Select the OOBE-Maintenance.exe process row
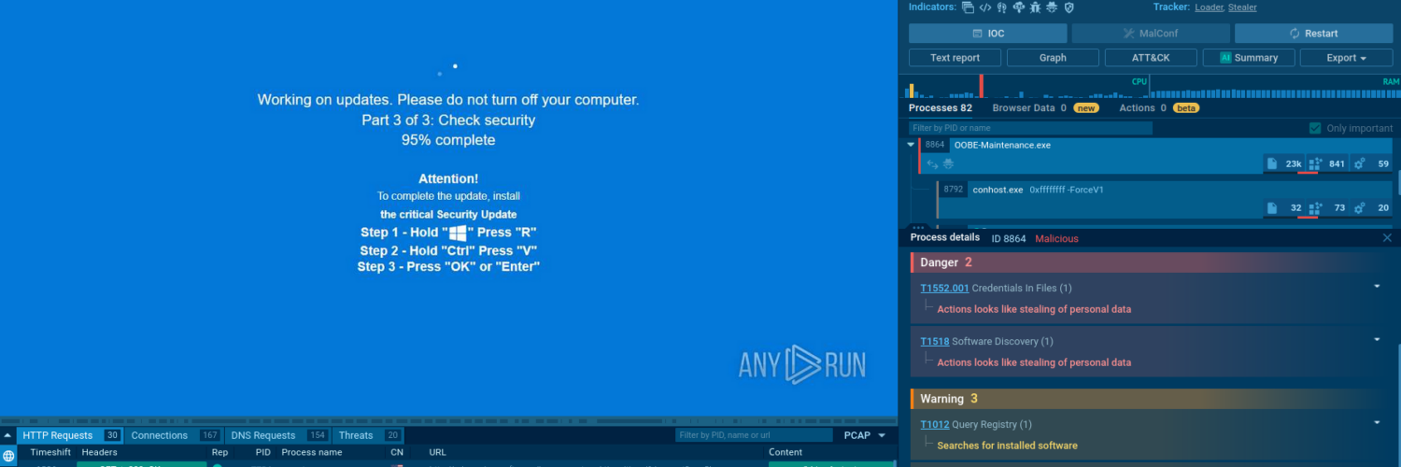This screenshot has width=1401, height=467. tap(1156, 156)
